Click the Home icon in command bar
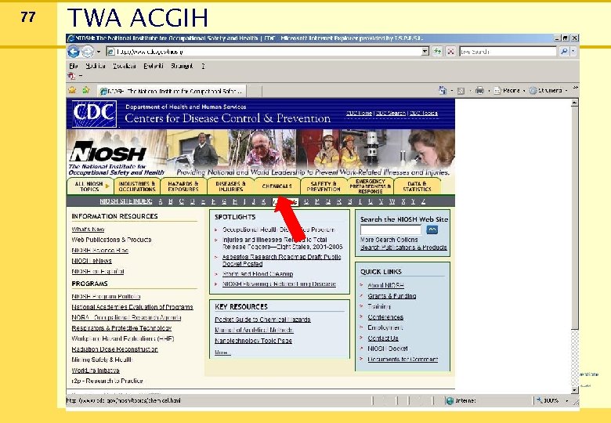Viewport: 611px width, 423px height. pyautogui.click(x=443, y=90)
